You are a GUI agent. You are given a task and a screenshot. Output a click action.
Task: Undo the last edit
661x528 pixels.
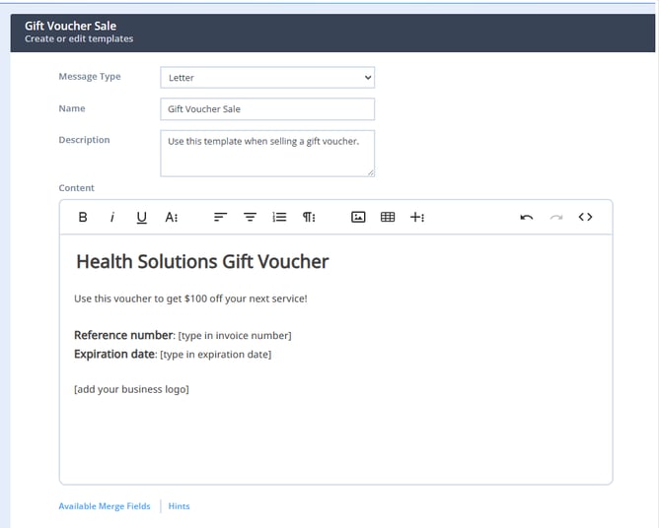click(526, 217)
